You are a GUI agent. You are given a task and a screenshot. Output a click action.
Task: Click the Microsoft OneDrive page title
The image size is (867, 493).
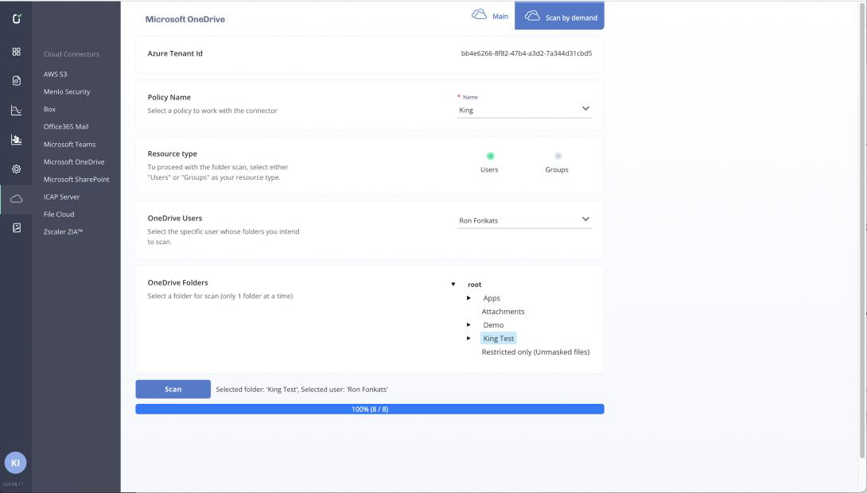pyautogui.click(x=185, y=19)
